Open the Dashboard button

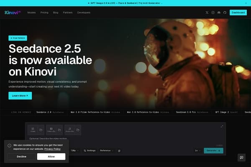(238, 13)
